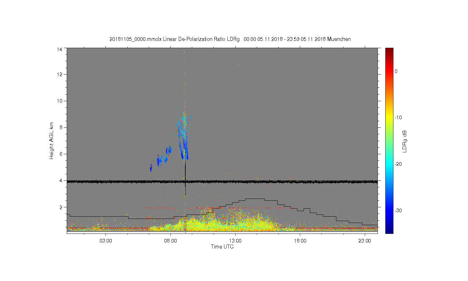This screenshot has width=468, height=281.
Task: Click the height tick label 6
Action: pos(61,154)
